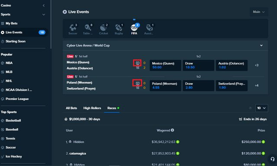Click the Ice Hockey icon in sidebar
The image size is (277, 166).
click(3, 157)
